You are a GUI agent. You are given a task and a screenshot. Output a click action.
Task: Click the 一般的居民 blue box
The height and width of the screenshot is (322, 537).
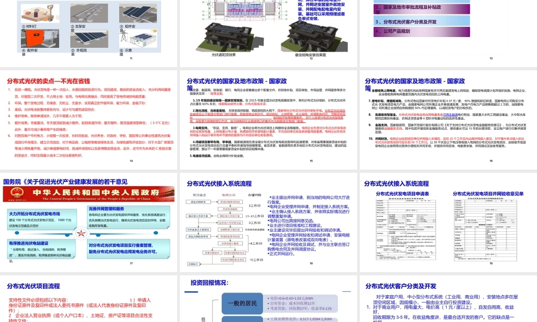tap(242, 303)
